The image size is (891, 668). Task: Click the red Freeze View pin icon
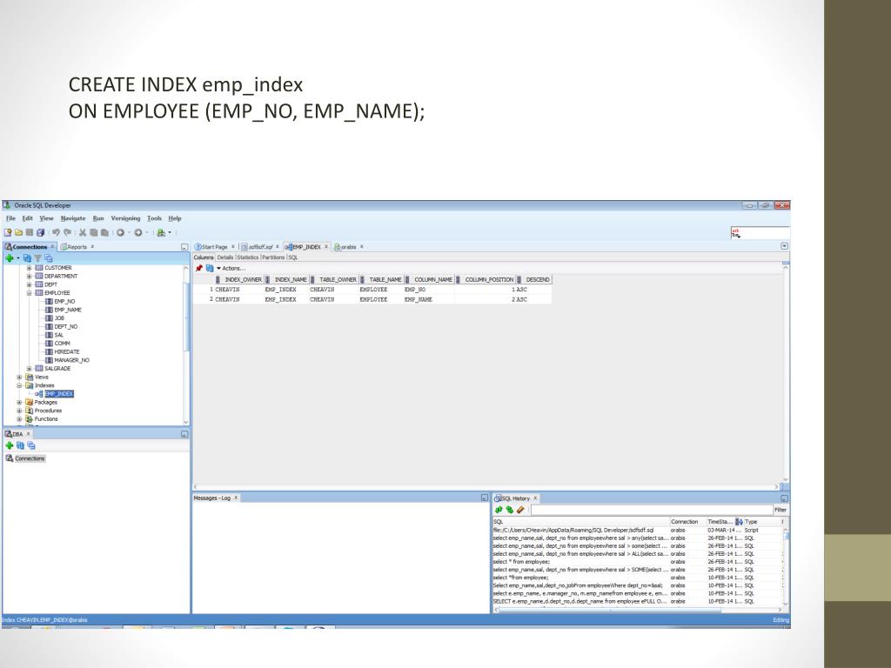pyautogui.click(x=198, y=268)
